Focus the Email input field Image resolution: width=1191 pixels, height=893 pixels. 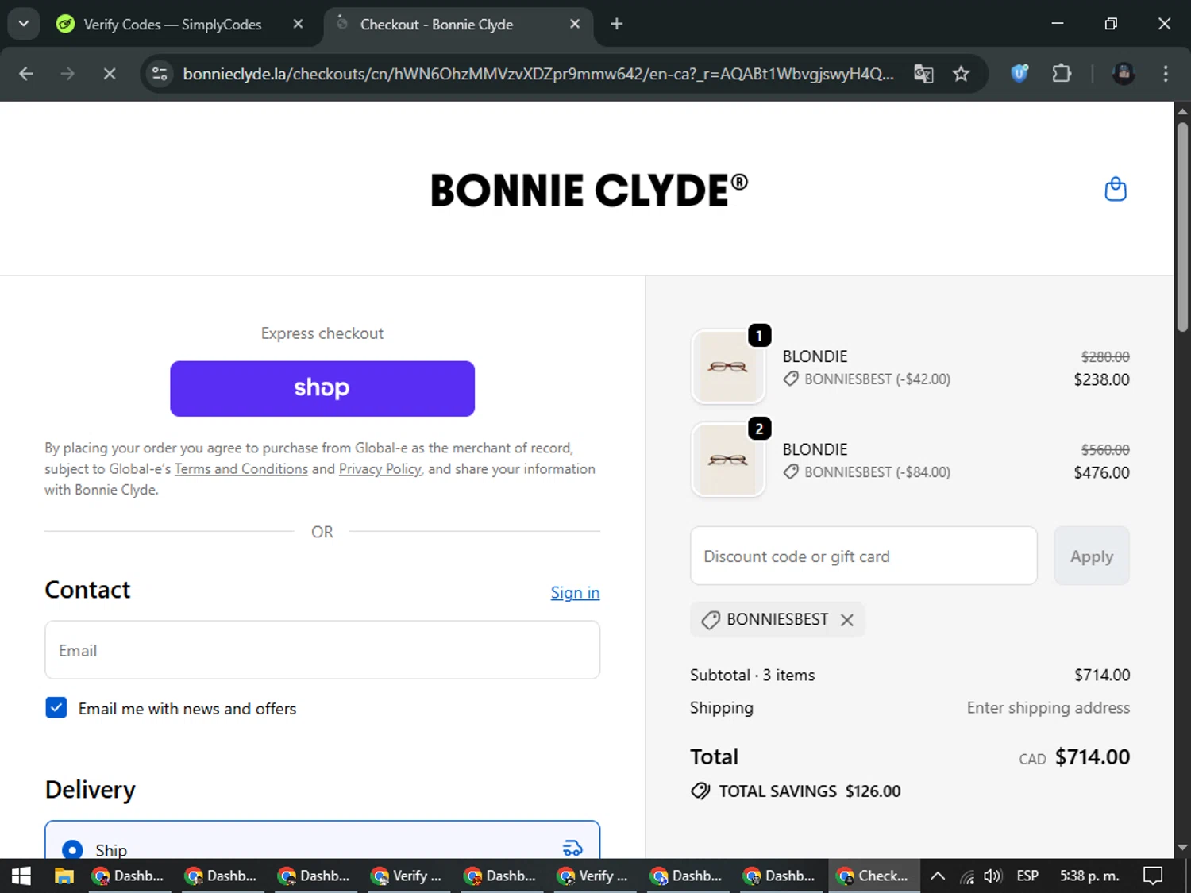point(322,650)
